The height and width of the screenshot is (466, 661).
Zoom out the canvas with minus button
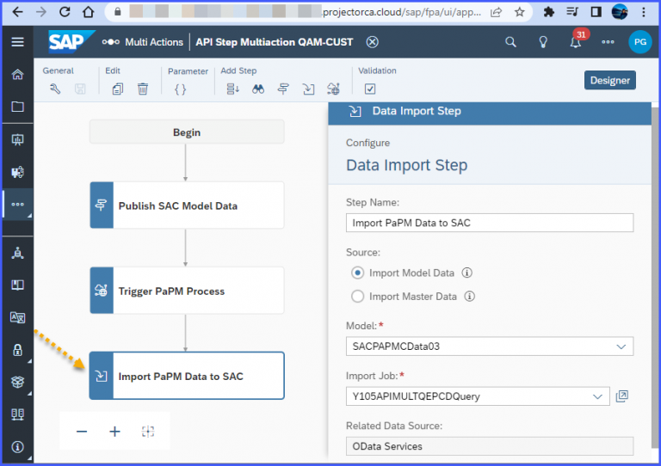(x=82, y=432)
